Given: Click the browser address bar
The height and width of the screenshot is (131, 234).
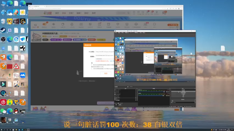Looking at the screenshot, I should tap(99, 8).
